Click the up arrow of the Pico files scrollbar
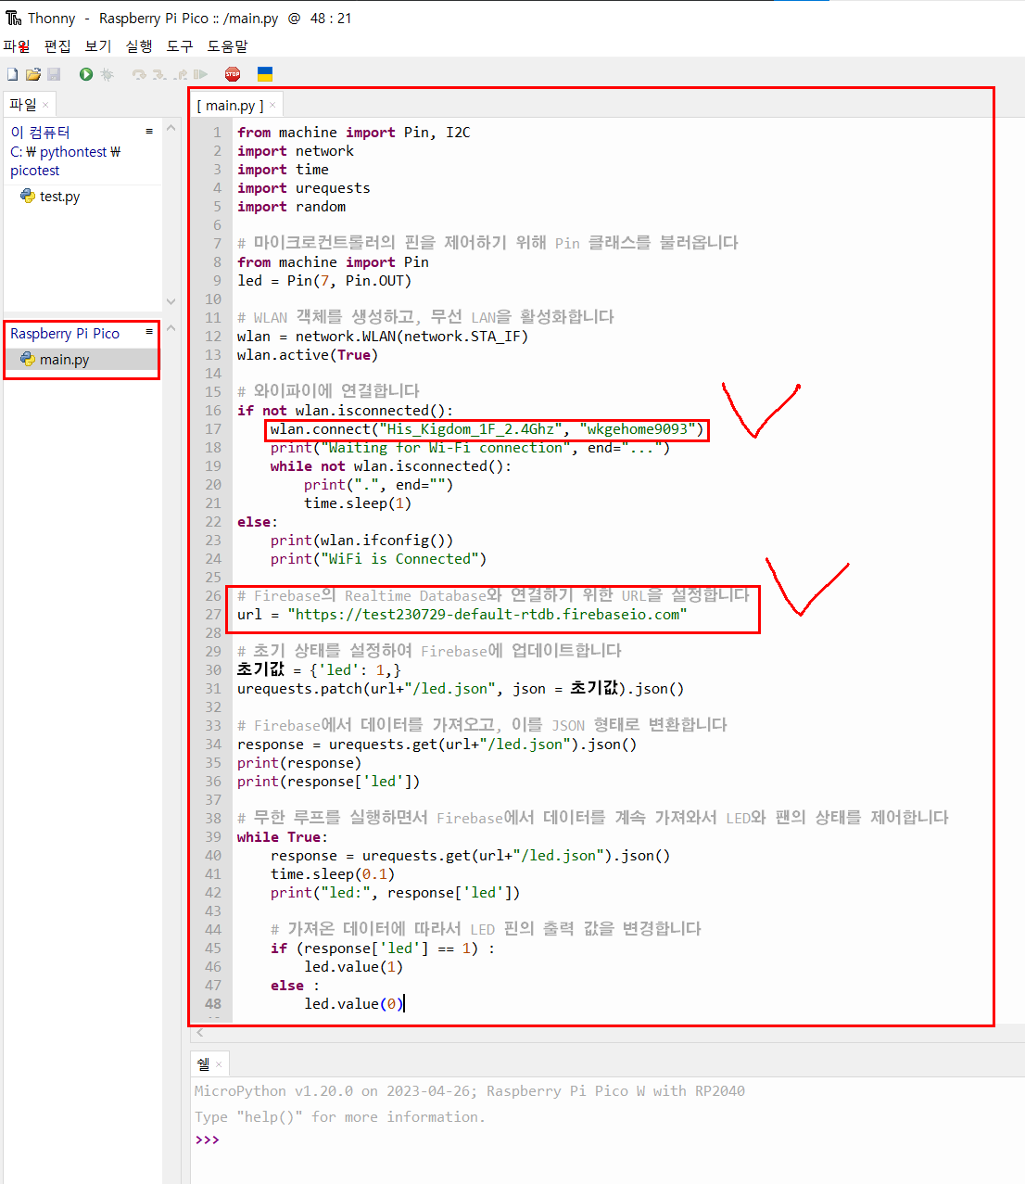 pyautogui.click(x=171, y=328)
